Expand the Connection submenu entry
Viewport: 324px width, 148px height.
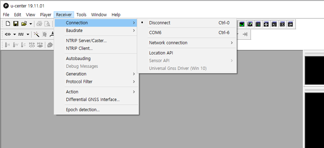tap(96, 23)
